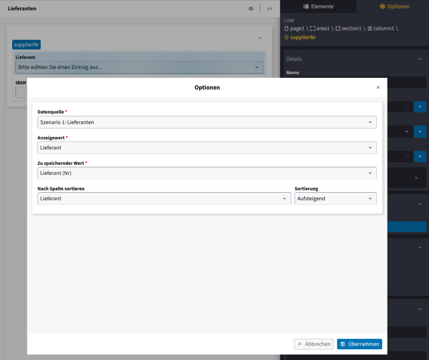This screenshot has height=360, width=429.
Task: Click the list icon on Elemente tab
Action: (306, 6)
